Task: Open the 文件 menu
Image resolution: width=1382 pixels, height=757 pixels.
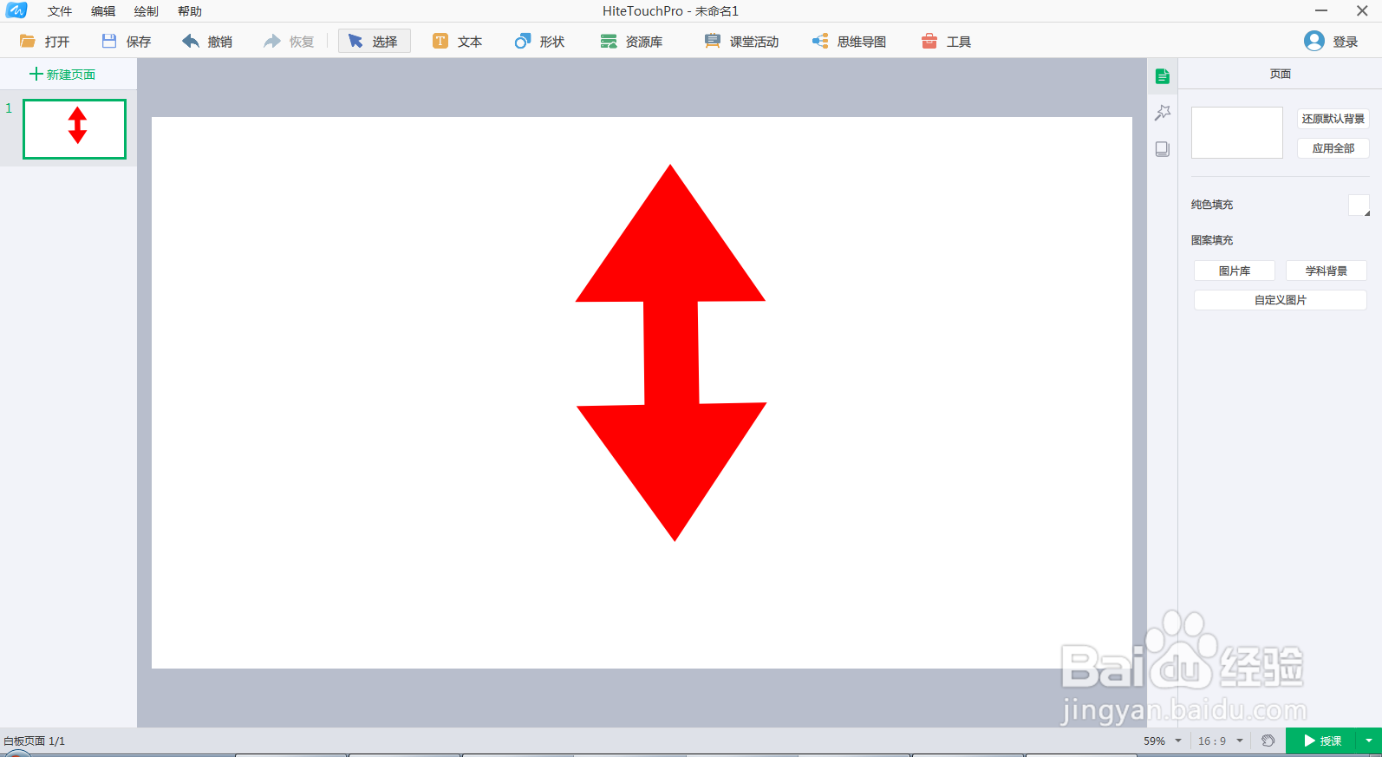Action: pos(60,11)
